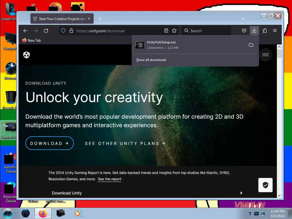Select the Start Your Creative Projects tab
The width and height of the screenshot is (292, 219).
pyautogui.click(x=62, y=19)
